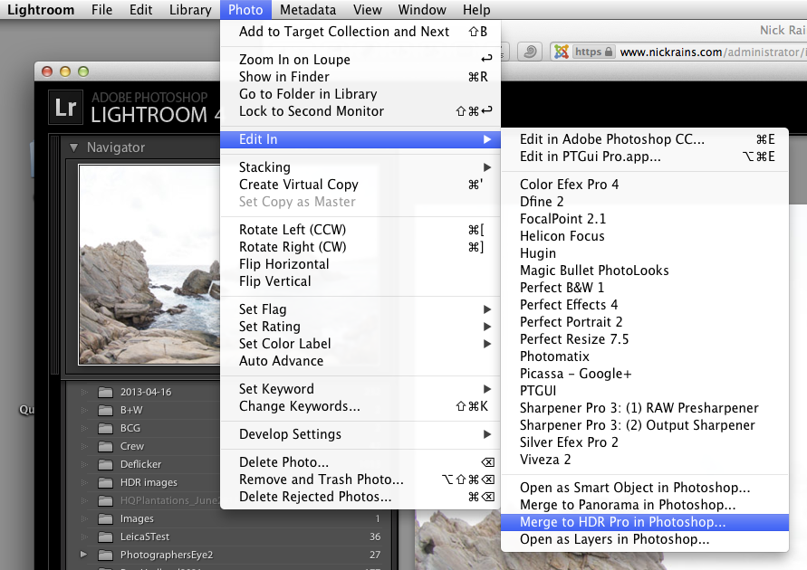This screenshot has height=570, width=807.
Task: Open the Lightroom application menu
Action: coord(41,10)
